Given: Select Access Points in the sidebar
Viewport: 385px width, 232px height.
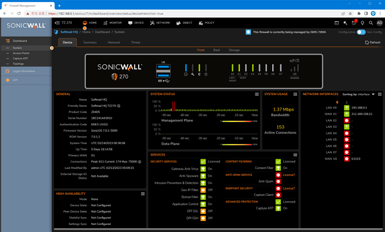Looking at the screenshot, I should click(21, 53).
